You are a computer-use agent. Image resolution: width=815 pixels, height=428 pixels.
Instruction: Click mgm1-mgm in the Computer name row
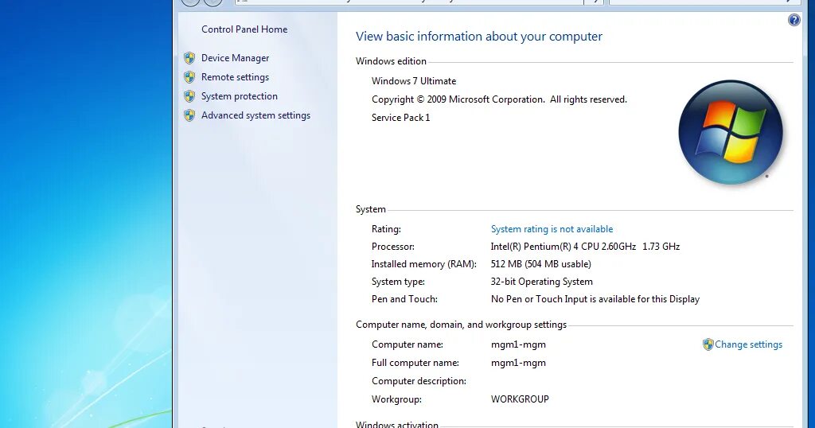click(518, 344)
